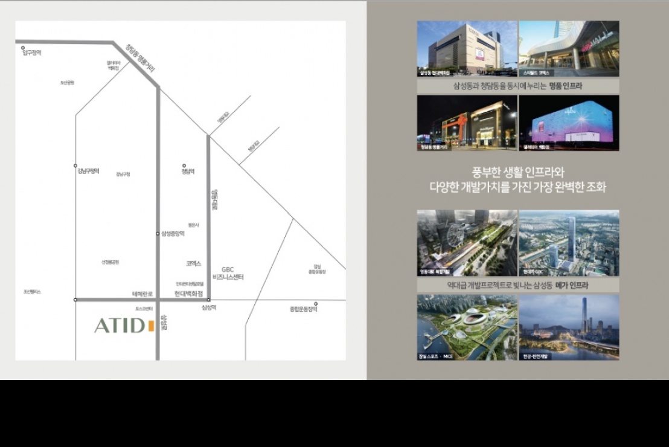Click the 잠실 스포츠·MICE rendering
The image size is (669, 447).
coord(467,327)
